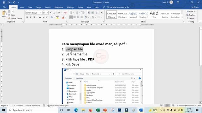Expand numbering list options arrow
The width and height of the screenshot is (202, 113).
(79, 13)
